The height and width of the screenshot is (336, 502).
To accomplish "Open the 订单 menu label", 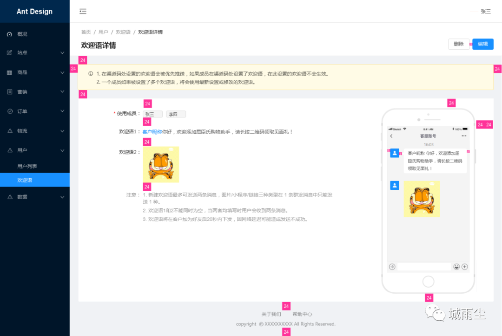I will [x=22, y=111].
